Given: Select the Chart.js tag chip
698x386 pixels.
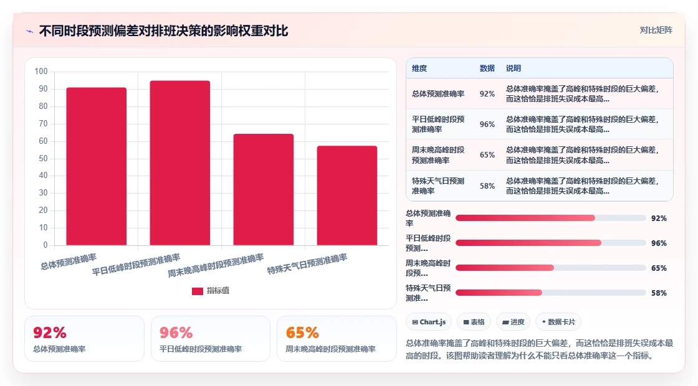Looking at the screenshot, I should [x=429, y=322].
